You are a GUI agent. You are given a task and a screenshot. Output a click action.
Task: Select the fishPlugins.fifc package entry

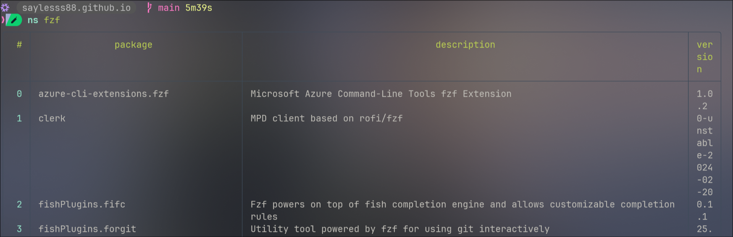pos(82,205)
